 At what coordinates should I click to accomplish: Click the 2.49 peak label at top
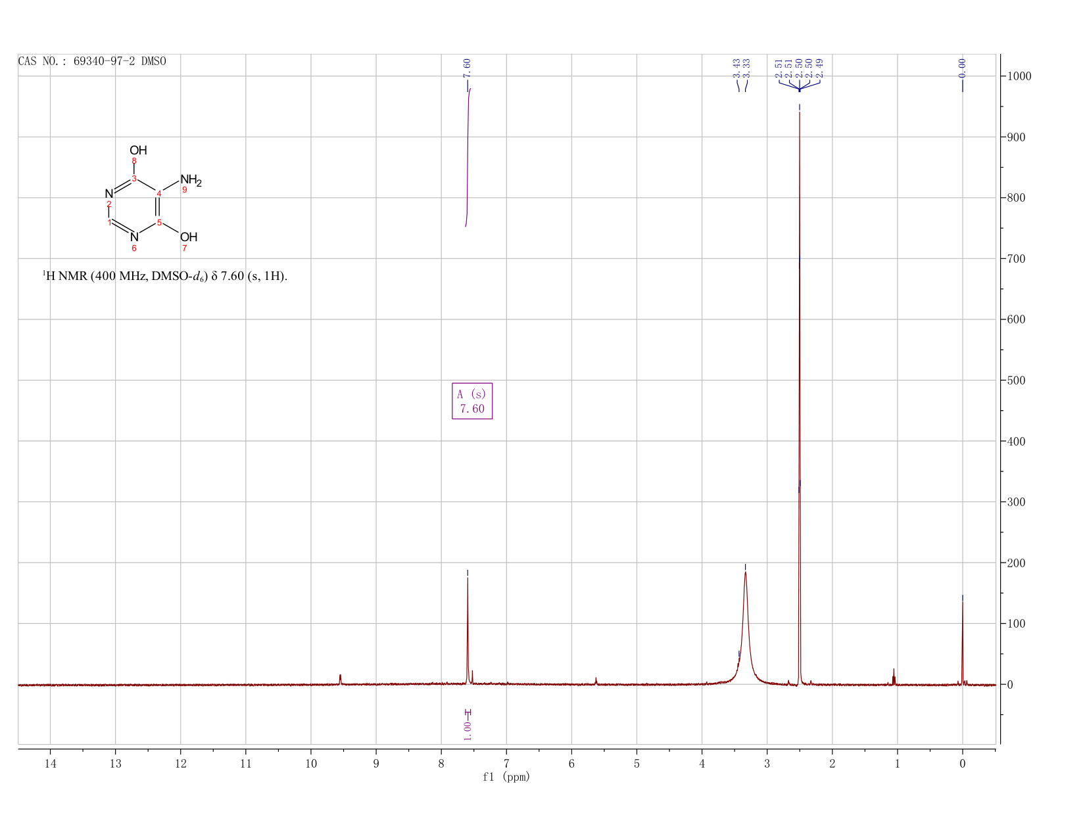pyautogui.click(x=819, y=68)
